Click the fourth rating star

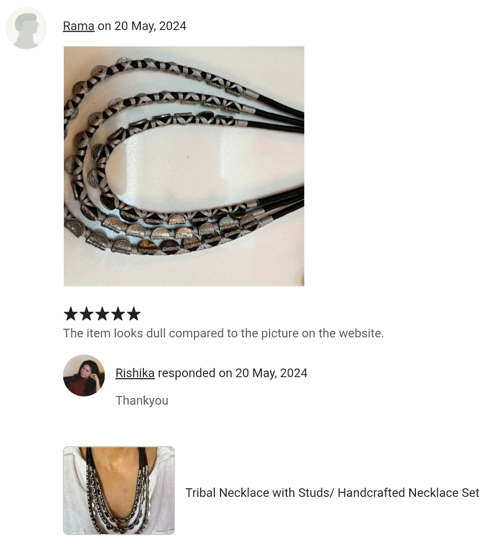pyautogui.click(x=118, y=314)
